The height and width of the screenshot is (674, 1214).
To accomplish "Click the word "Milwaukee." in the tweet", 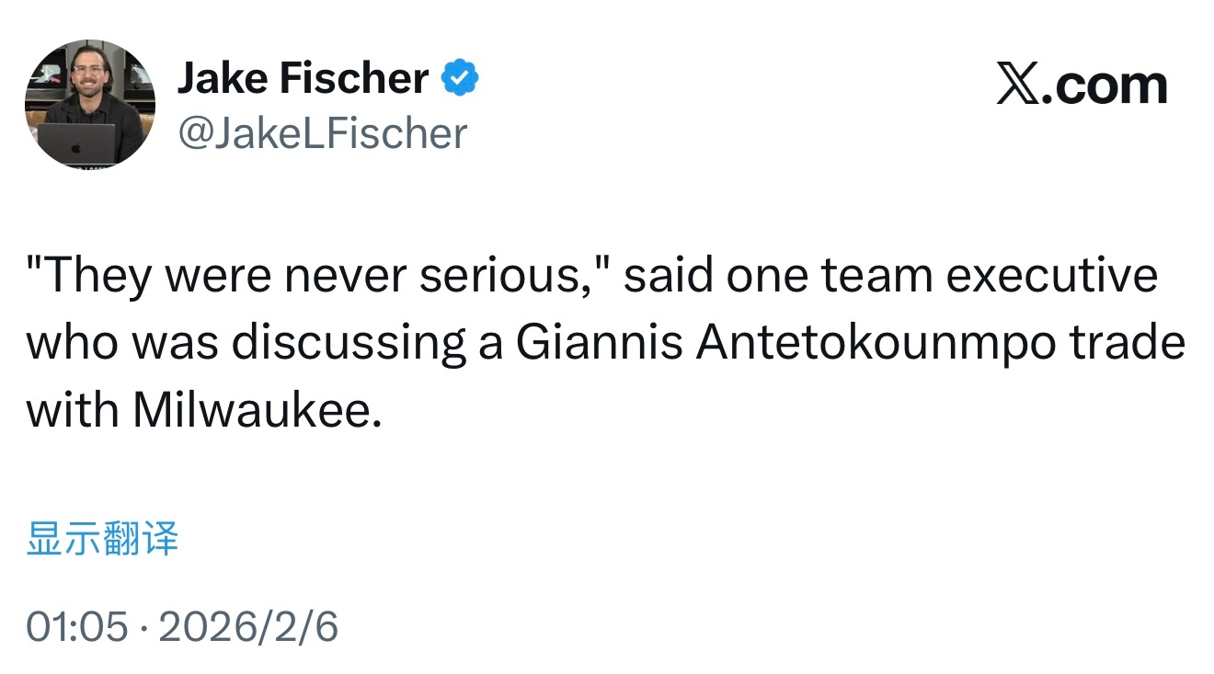I will coord(257,409).
